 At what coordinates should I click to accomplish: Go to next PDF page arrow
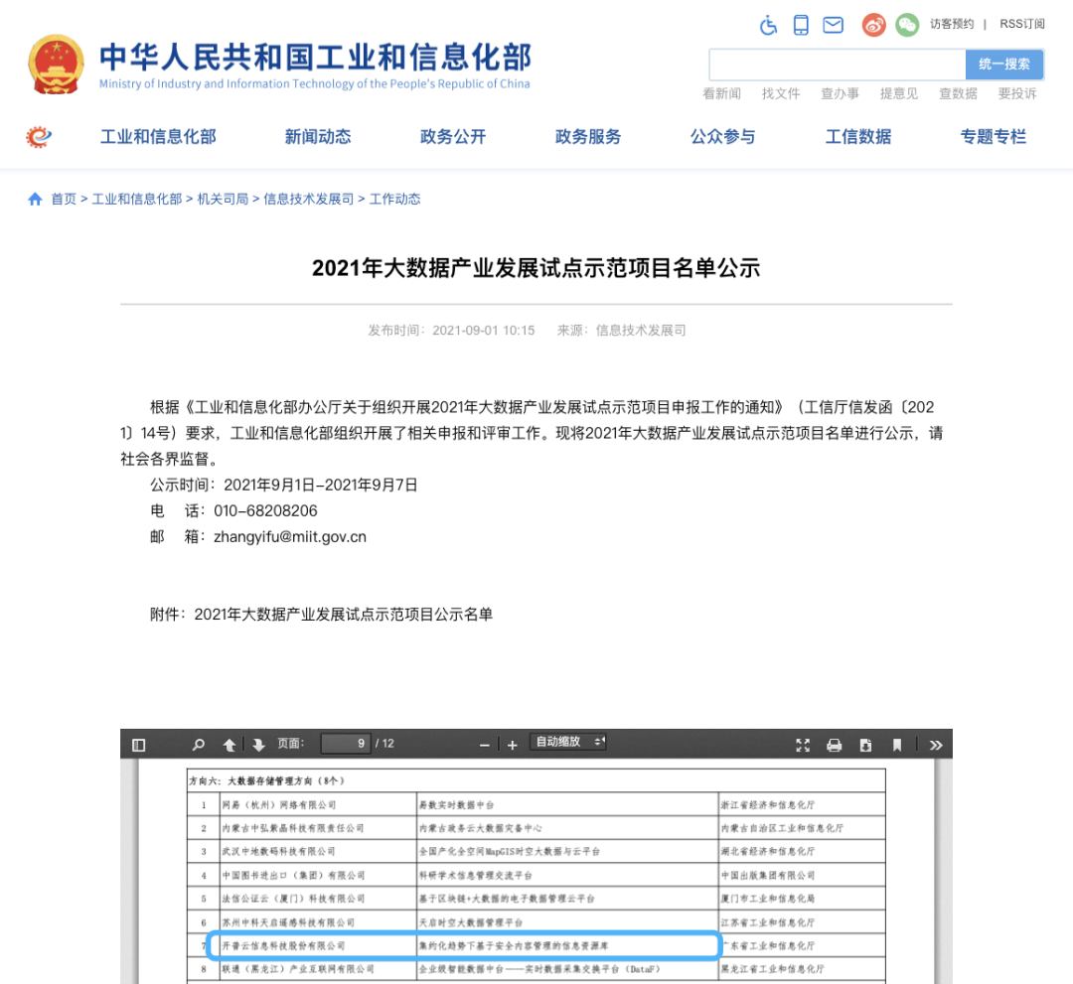coord(258,745)
